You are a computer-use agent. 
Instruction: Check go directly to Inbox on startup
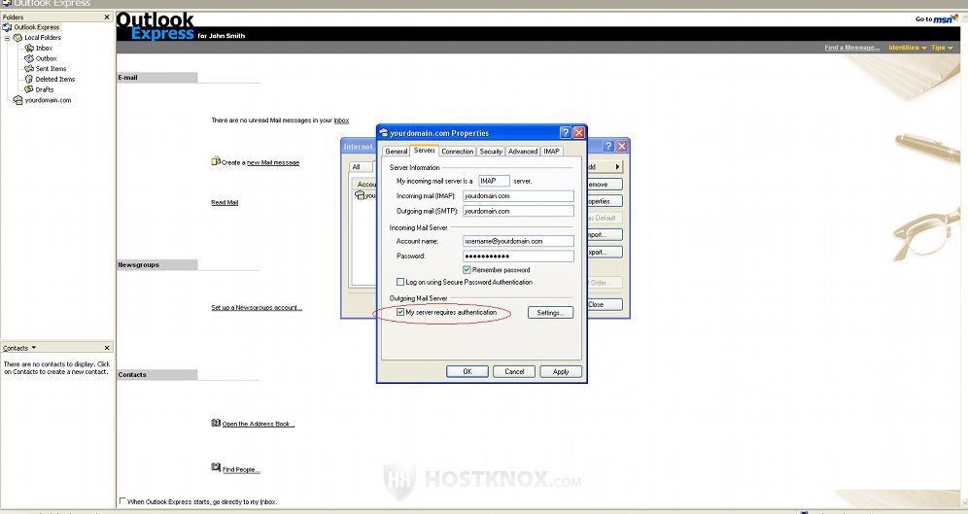[122, 501]
